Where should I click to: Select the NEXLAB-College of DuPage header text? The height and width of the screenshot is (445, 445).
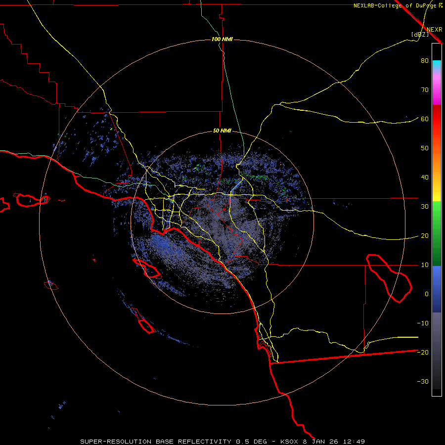pos(398,5)
